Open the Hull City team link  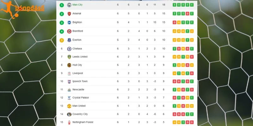coord(77,65)
